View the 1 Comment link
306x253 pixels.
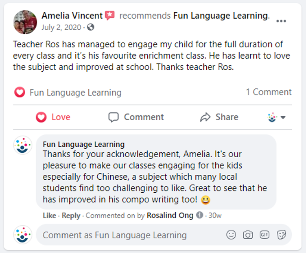[269, 92]
